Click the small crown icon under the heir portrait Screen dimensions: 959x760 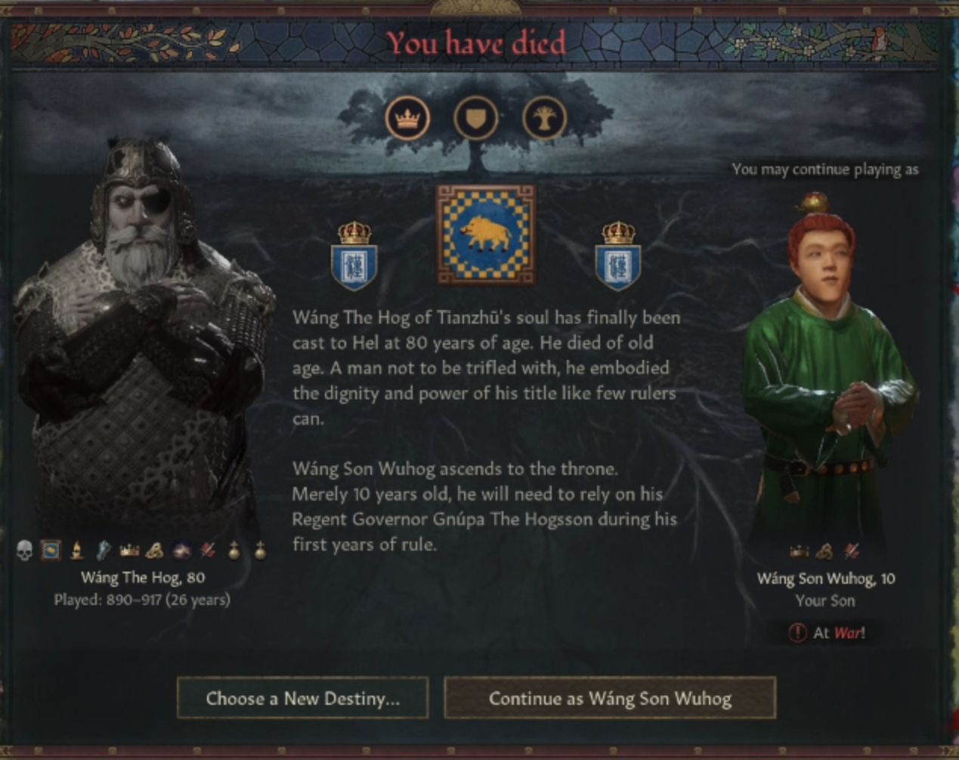tap(799, 551)
